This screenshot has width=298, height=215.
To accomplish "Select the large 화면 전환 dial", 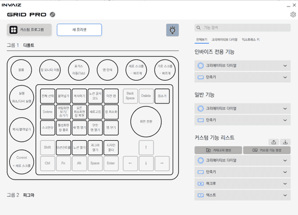I will (146, 121).
